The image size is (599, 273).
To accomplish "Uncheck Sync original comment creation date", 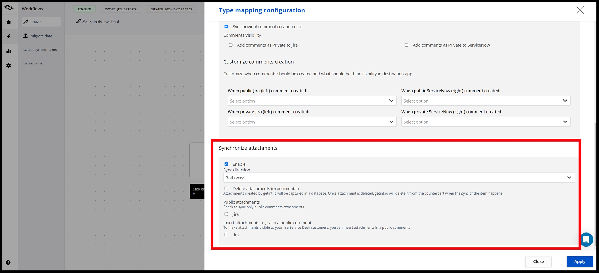I will coord(226,26).
